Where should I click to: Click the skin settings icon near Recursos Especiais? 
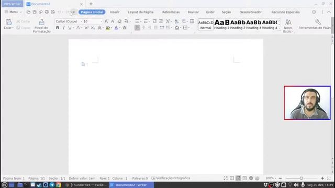314,12
